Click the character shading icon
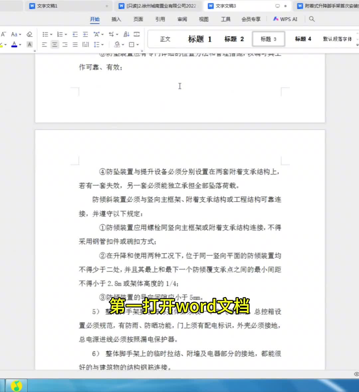This screenshot has width=359, height=392. [30, 45]
